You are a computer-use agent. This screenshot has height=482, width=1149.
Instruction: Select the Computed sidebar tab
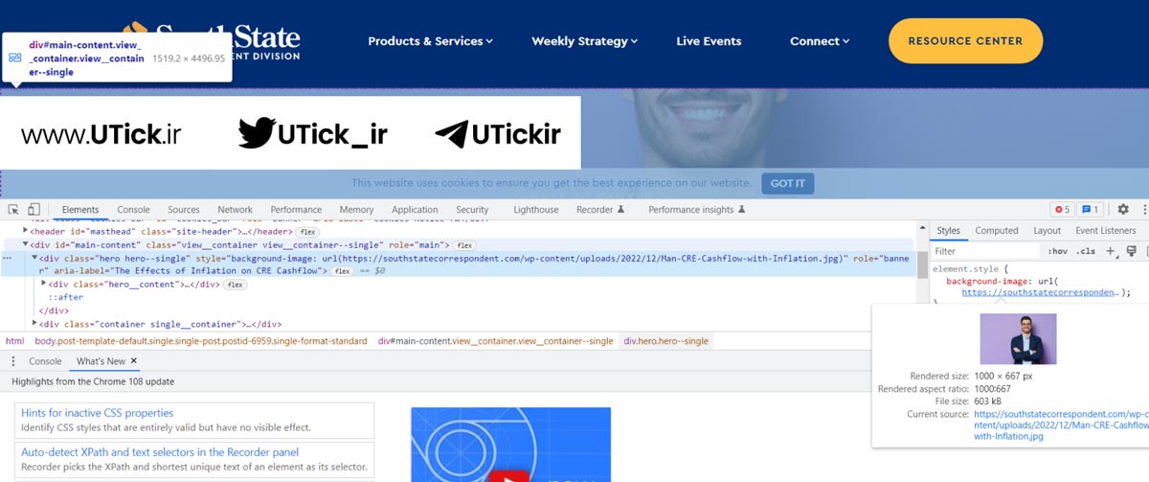pos(997,231)
